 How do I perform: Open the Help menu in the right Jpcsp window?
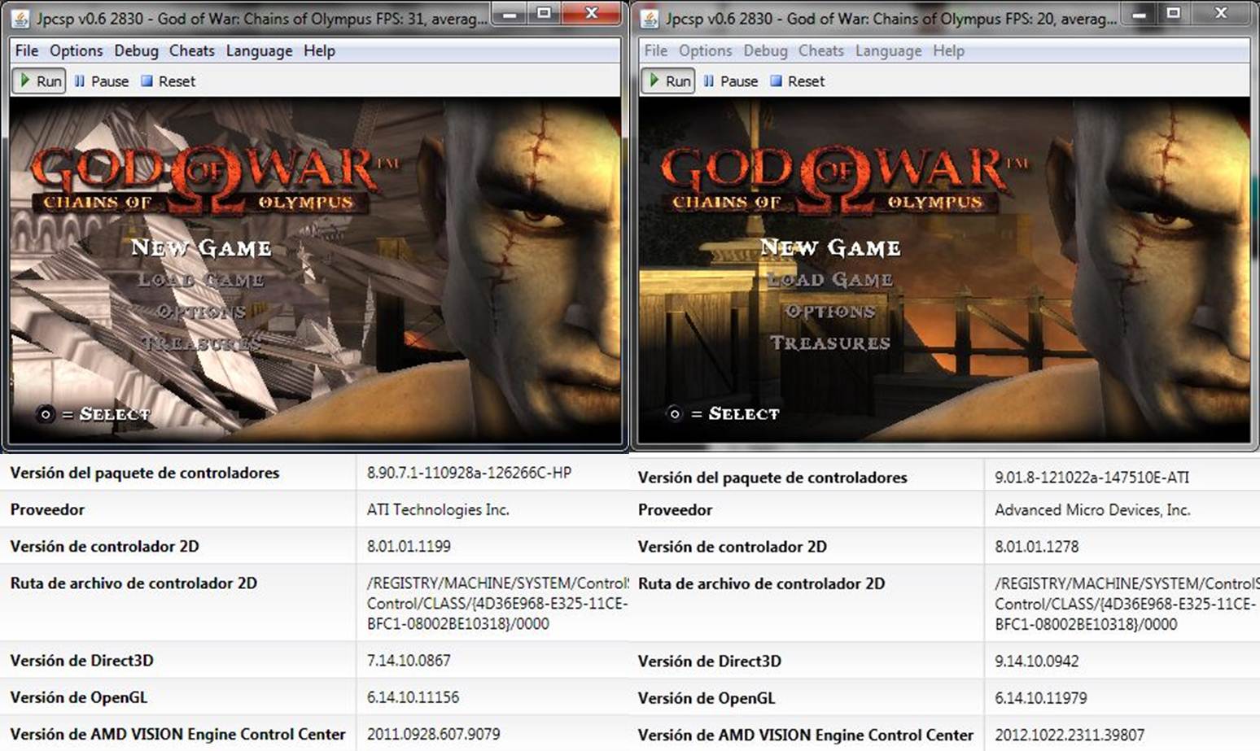click(x=948, y=50)
